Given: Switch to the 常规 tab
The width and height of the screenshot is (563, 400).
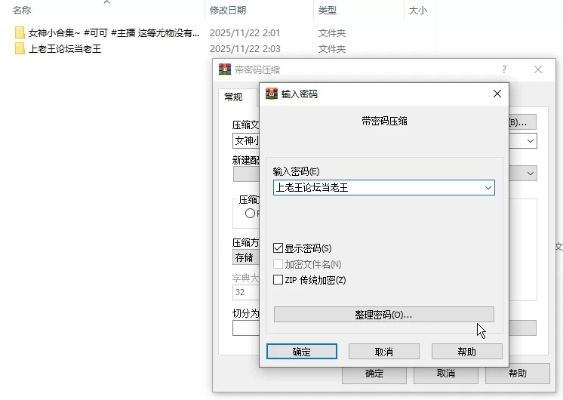Looking at the screenshot, I should tap(233, 97).
